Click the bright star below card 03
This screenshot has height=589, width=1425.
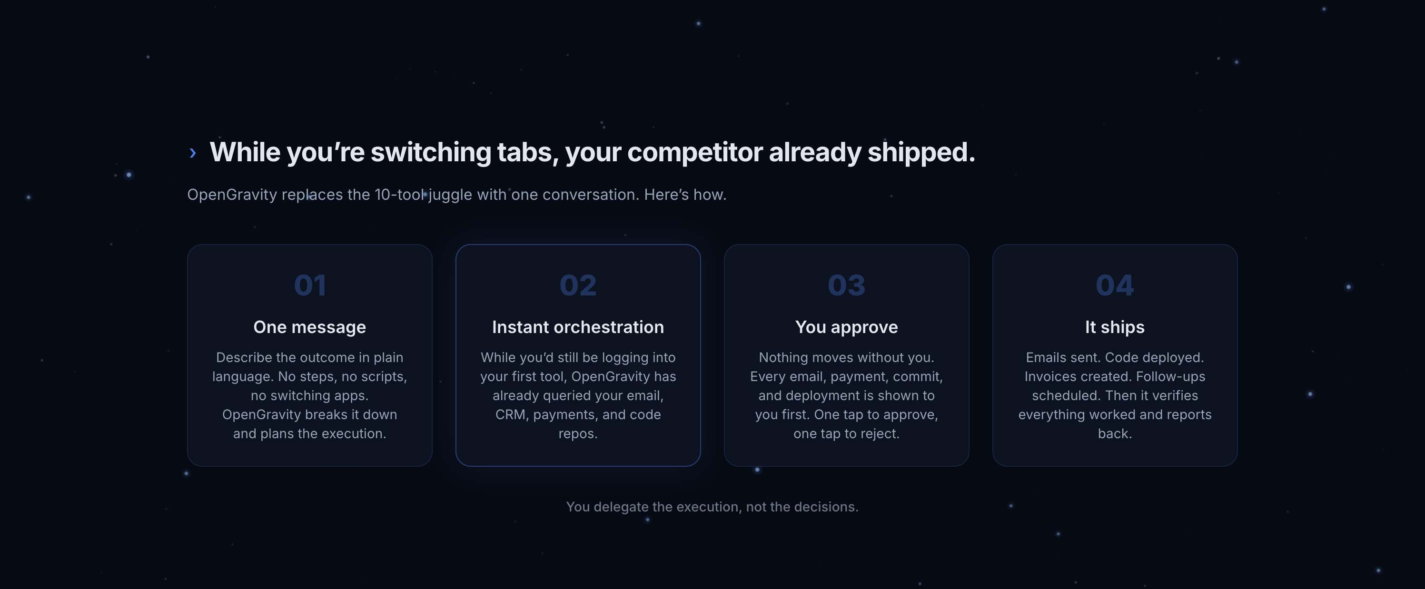pos(757,470)
